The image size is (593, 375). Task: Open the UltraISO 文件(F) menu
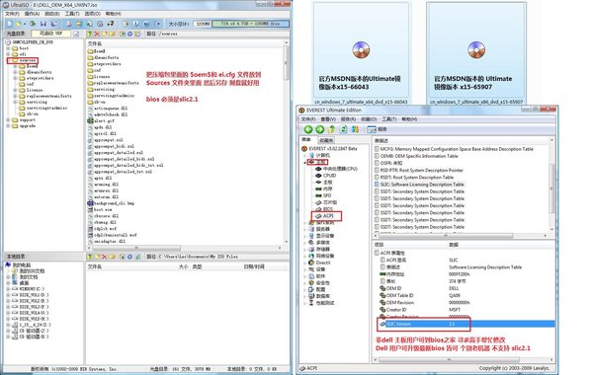coord(12,14)
